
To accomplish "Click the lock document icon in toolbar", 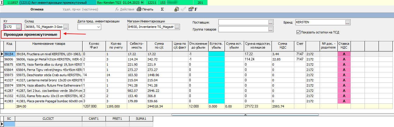I will pyautogui.click(x=176, y=9).
